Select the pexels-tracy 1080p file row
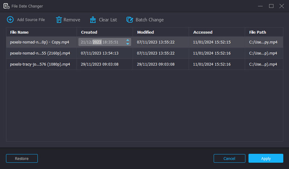 point(40,65)
